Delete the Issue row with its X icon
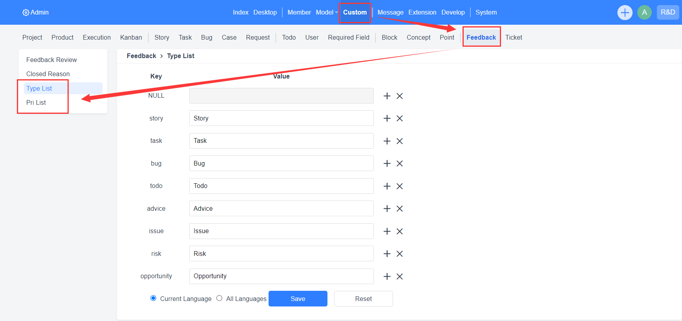The height and width of the screenshot is (321, 682). (400, 231)
